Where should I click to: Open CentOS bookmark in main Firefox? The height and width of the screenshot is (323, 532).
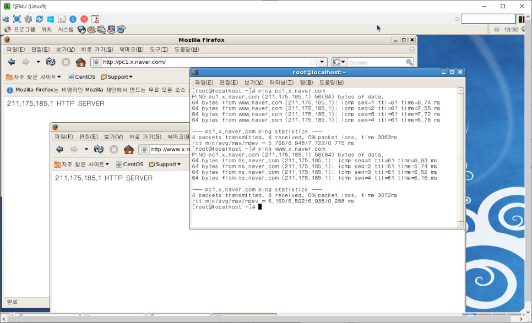click(82, 77)
